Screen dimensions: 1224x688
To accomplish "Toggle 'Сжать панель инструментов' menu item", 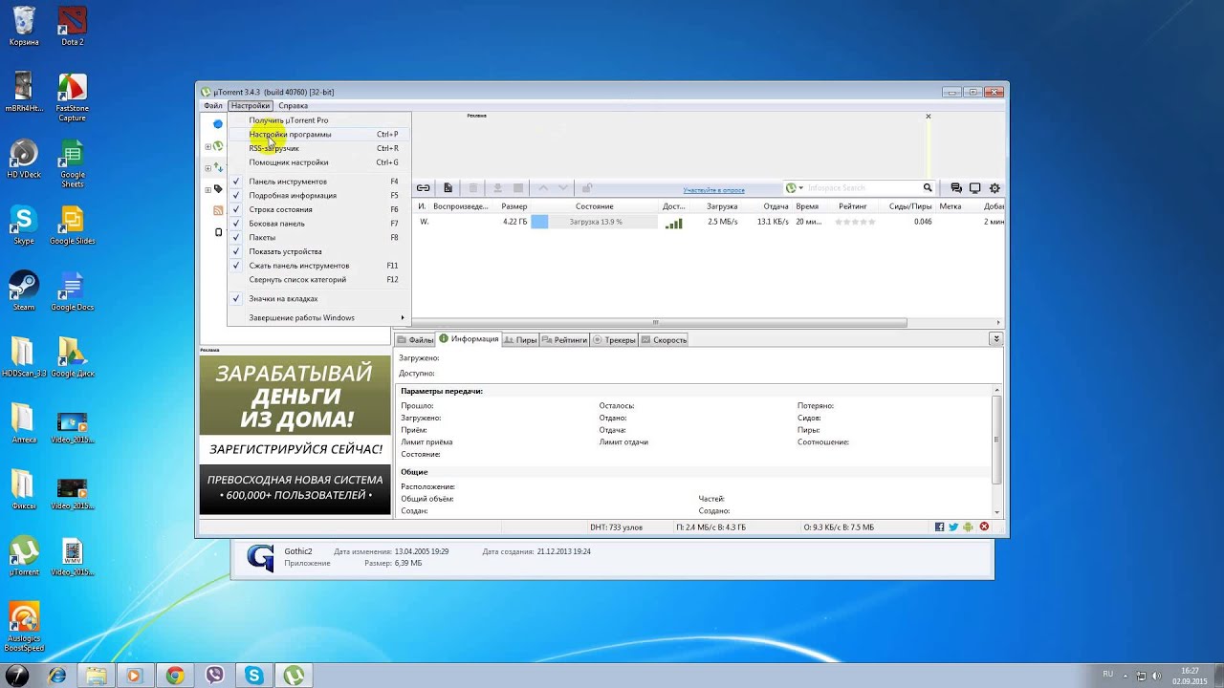I will (x=318, y=266).
